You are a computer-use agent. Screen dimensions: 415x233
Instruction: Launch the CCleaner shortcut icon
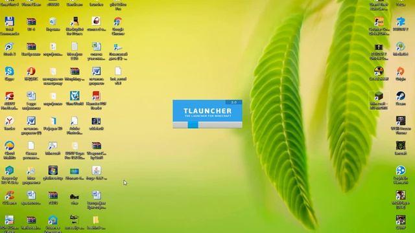[x=9, y=195]
